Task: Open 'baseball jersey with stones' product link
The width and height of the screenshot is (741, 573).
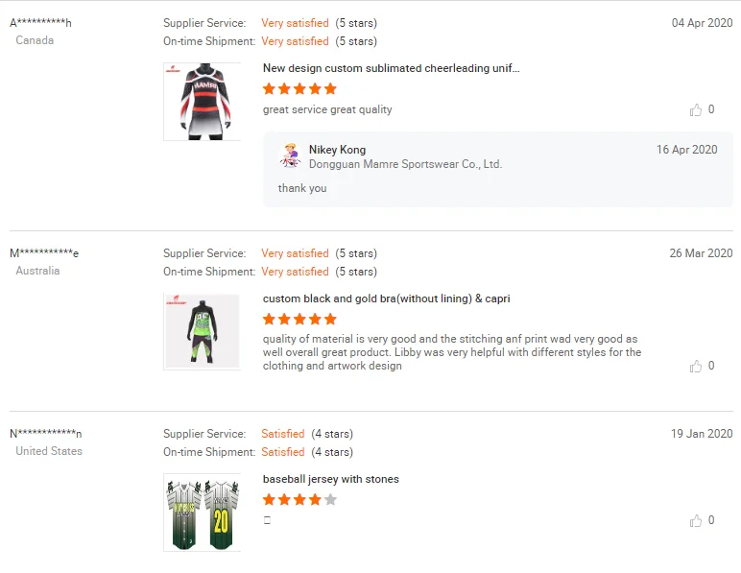Action: (330, 480)
